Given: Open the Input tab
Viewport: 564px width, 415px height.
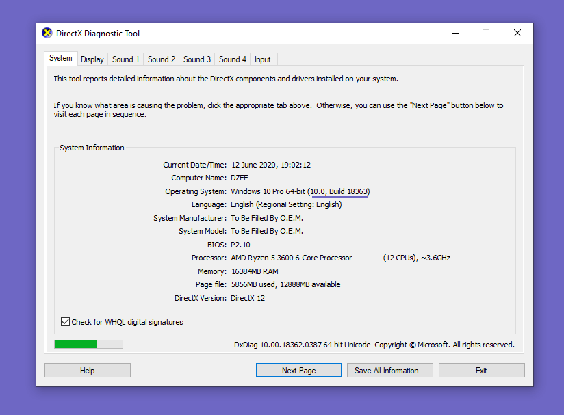Looking at the screenshot, I should click(x=262, y=59).
